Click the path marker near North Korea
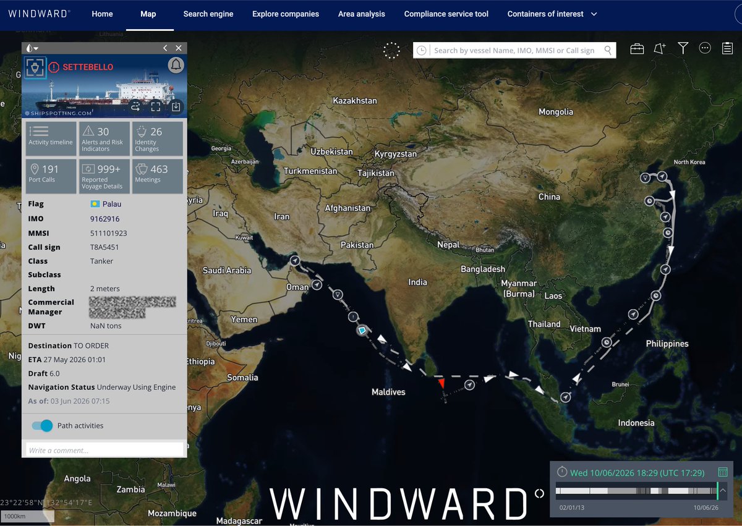This screenshot has width=742, height=526. click(x=662, y=177)
